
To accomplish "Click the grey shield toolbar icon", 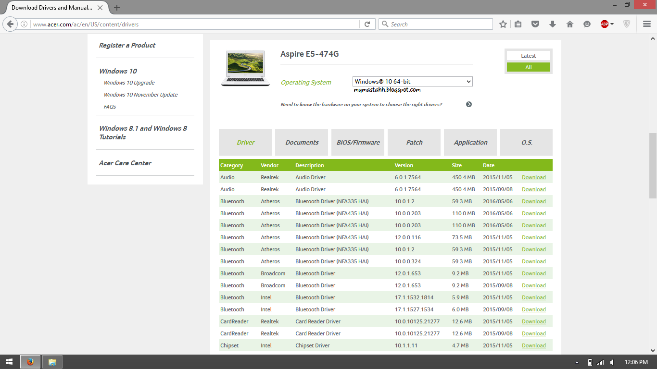I will pos(627,24).
